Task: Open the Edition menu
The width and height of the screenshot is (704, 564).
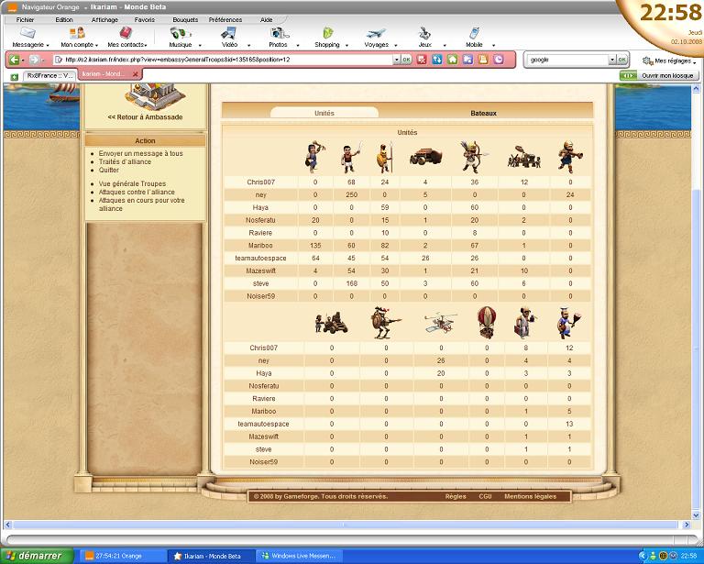Action: [x=64, y=20]
